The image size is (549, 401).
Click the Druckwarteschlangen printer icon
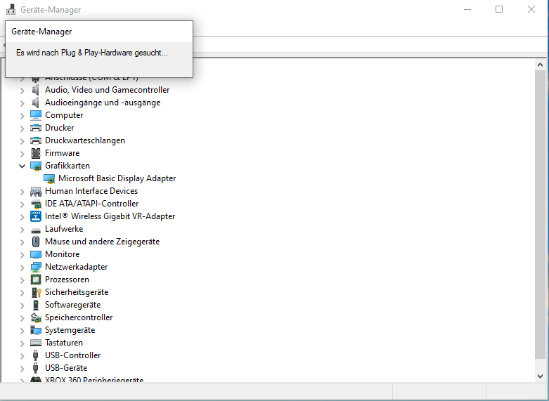pos(36,140)
